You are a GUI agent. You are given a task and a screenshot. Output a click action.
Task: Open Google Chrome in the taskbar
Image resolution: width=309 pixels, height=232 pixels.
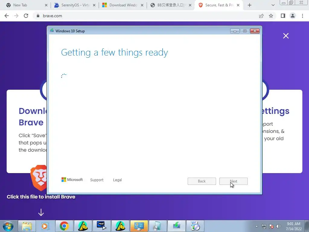coord(64,226)
